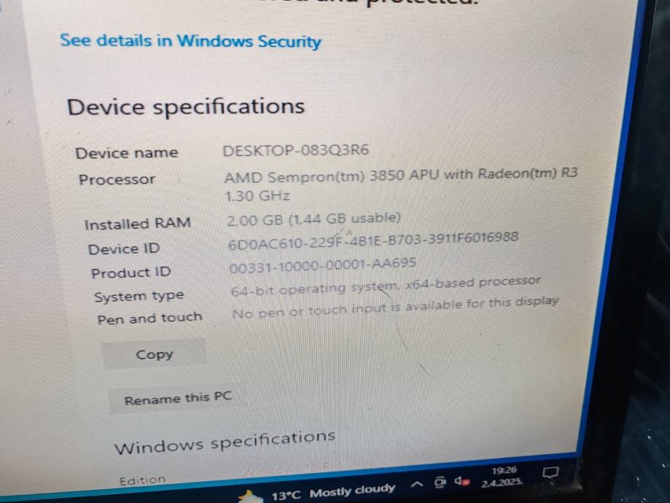Click the Pen and touch label
This screenshot has width=670, height=503.
150,319
